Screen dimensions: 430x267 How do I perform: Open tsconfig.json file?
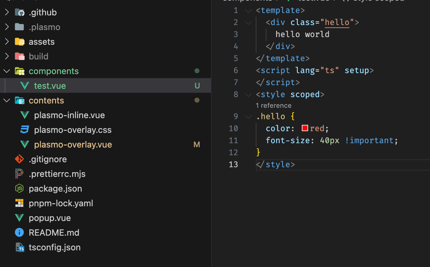(55, 247)
